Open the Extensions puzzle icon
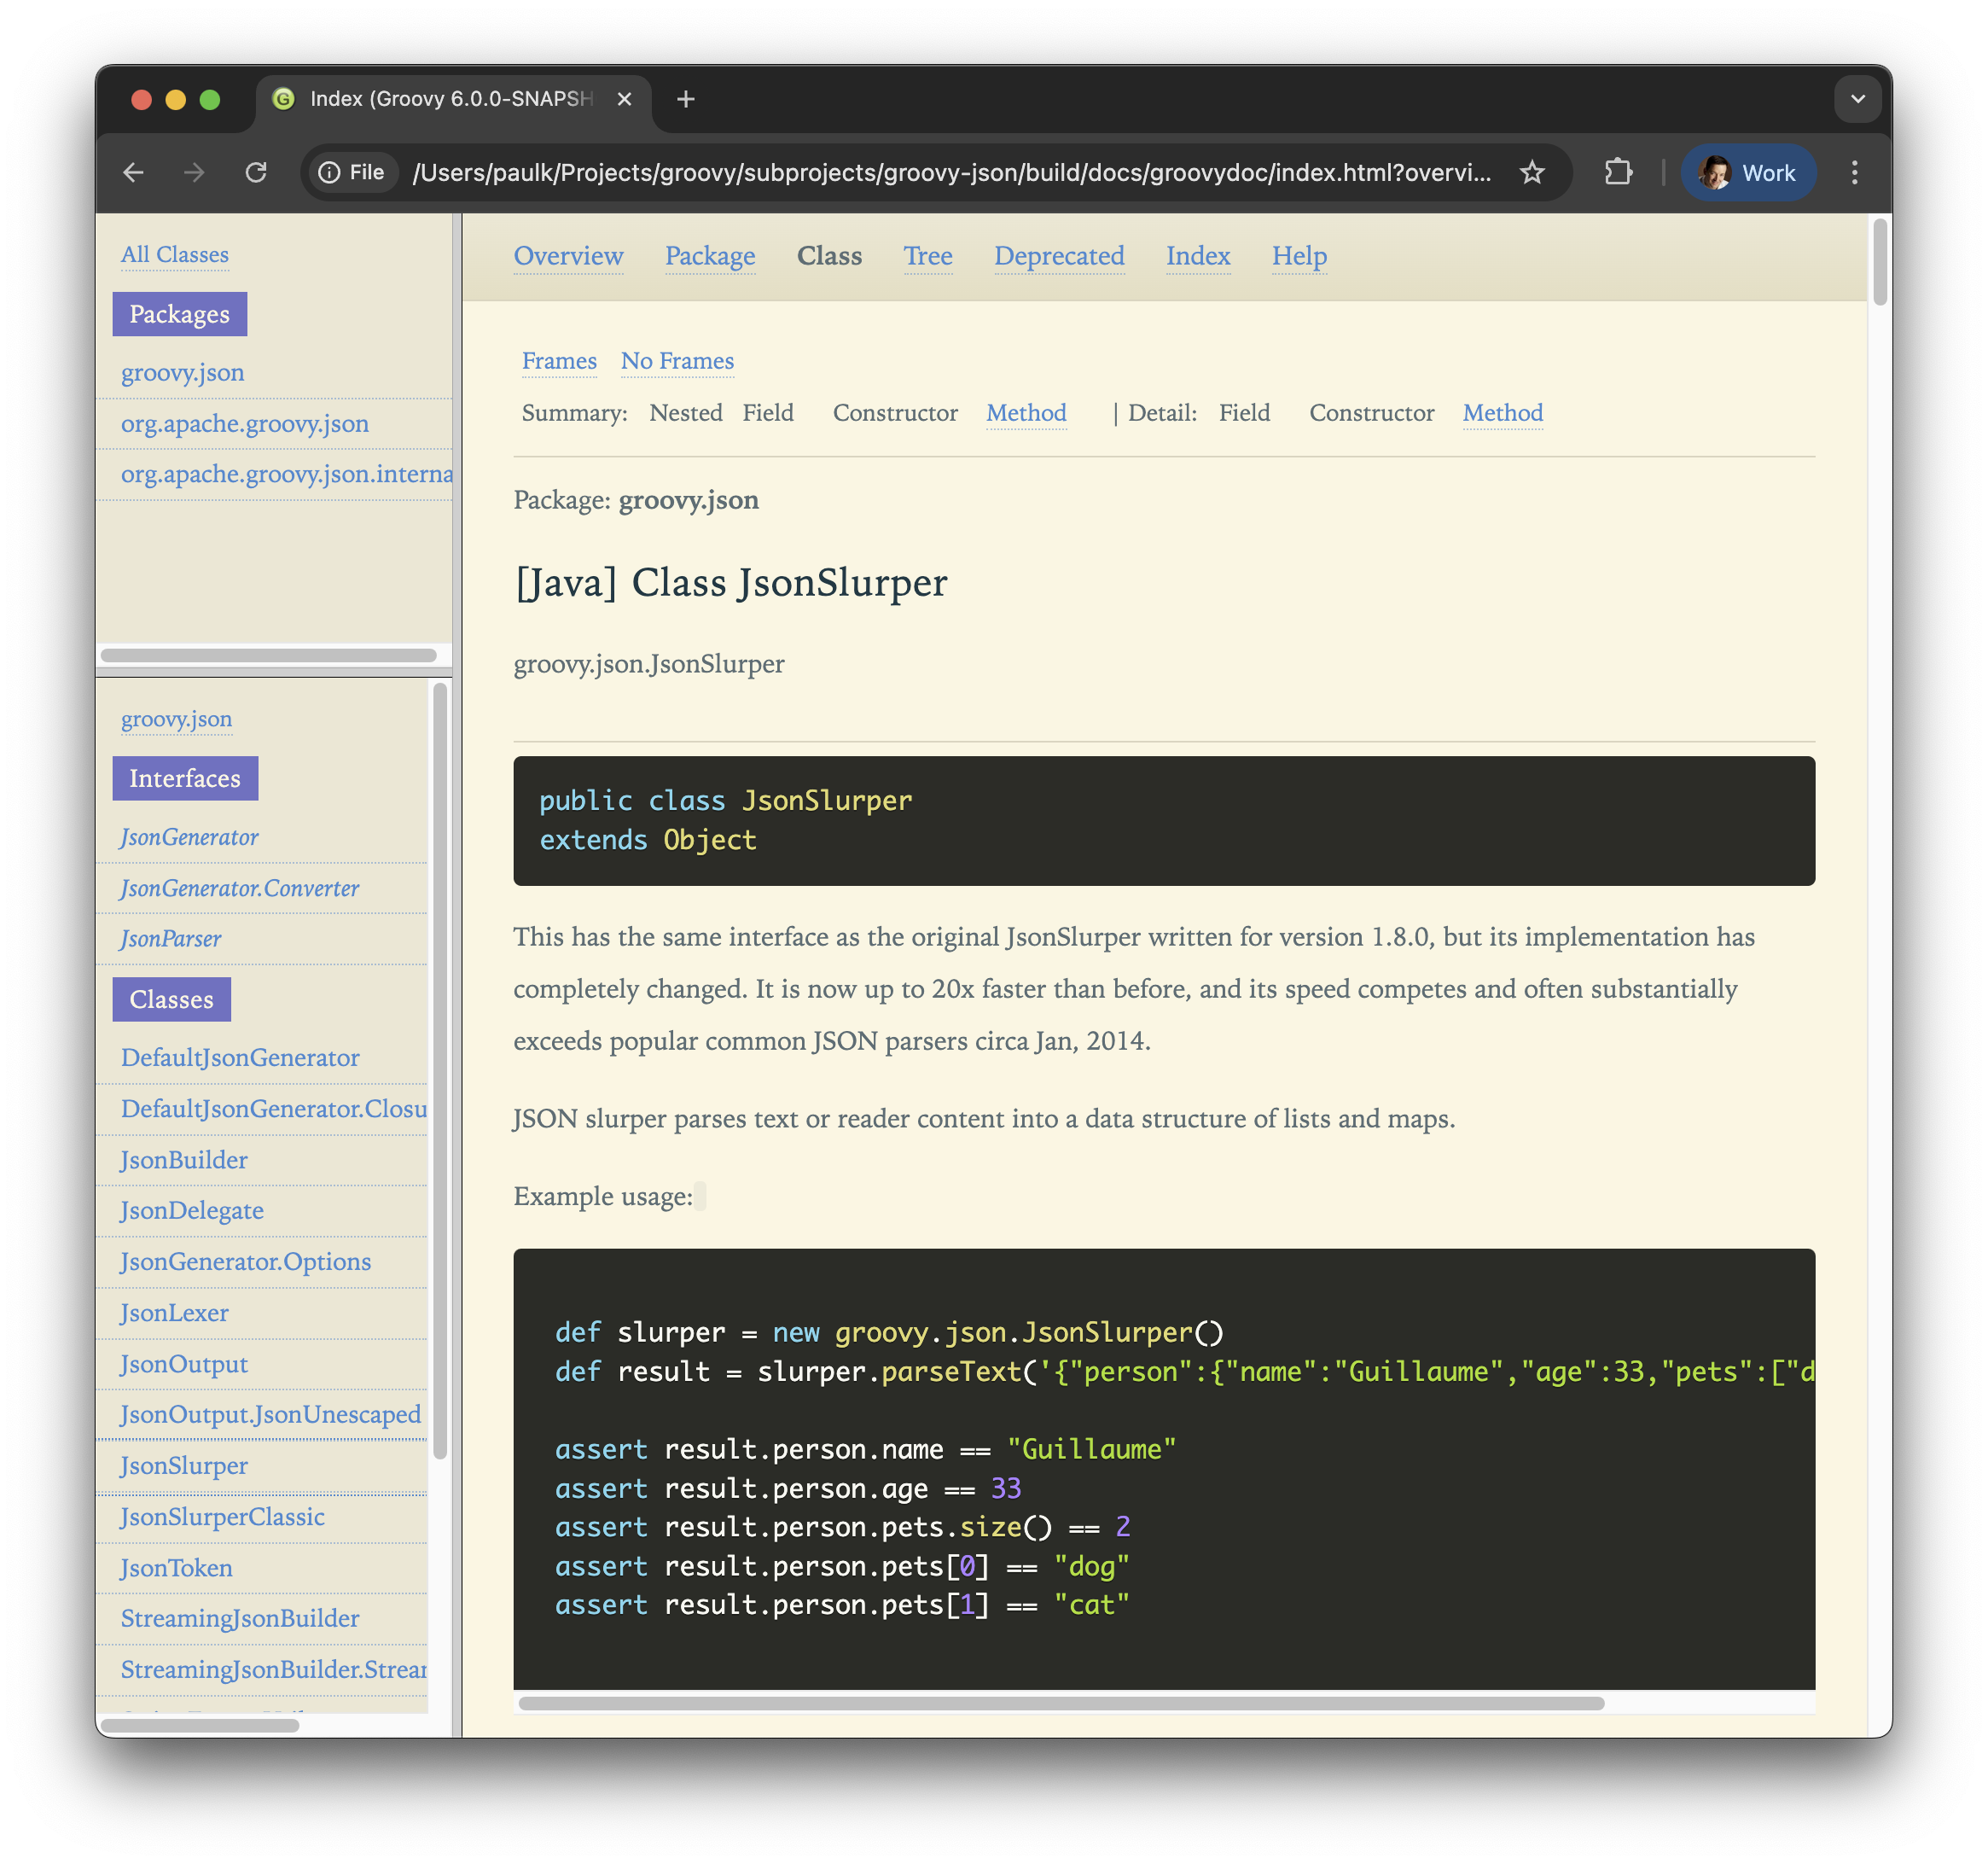Screen dimensions: 1988x1864 [1618, 173]
